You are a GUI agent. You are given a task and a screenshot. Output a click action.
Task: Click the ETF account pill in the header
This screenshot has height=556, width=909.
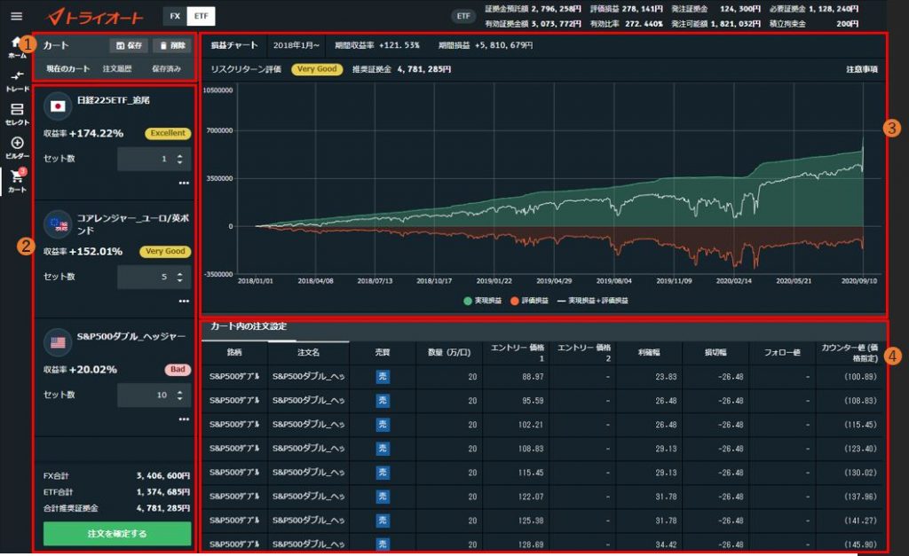point(463,16)
